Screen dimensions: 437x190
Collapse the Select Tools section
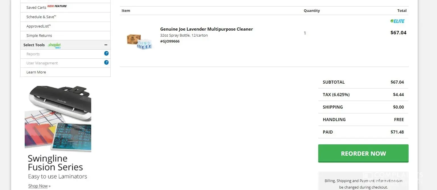(x=106, y=45)
